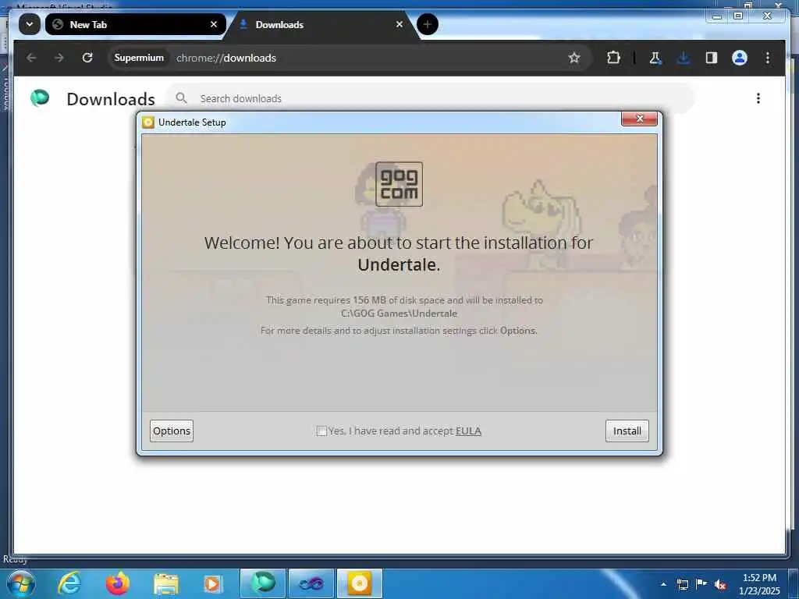Switch to Visual Studio taskbar button
Image resolution: width=799 pixels, height=599 pixels.
click(311, 583)
